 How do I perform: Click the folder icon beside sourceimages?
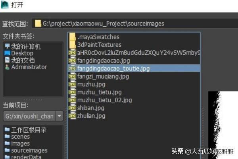pos(7,150)
